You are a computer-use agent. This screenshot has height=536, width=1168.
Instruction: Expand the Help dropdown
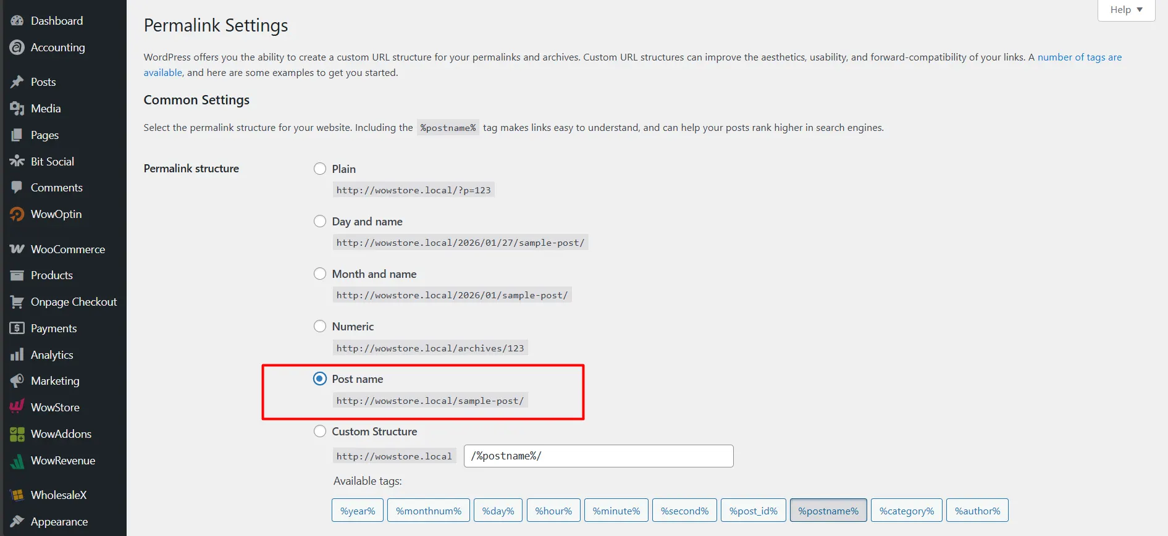(x=1125, y=9)
